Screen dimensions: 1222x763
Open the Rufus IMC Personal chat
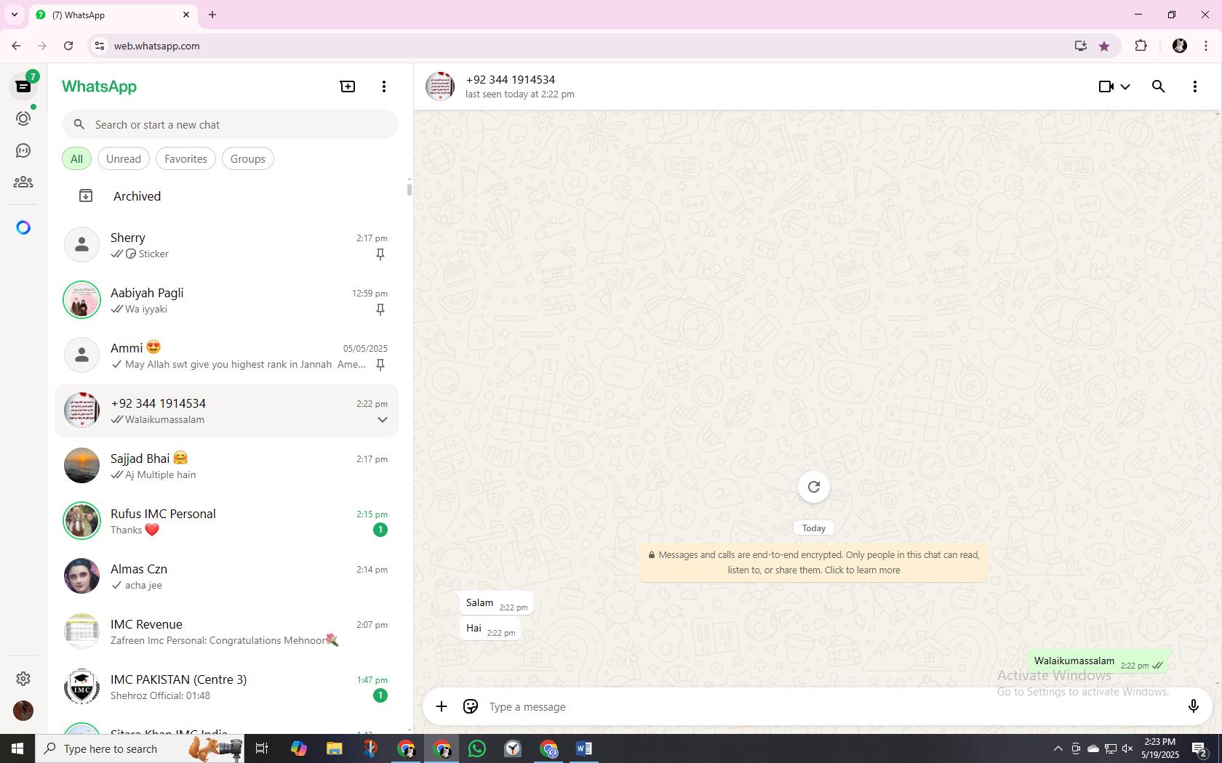227,521
